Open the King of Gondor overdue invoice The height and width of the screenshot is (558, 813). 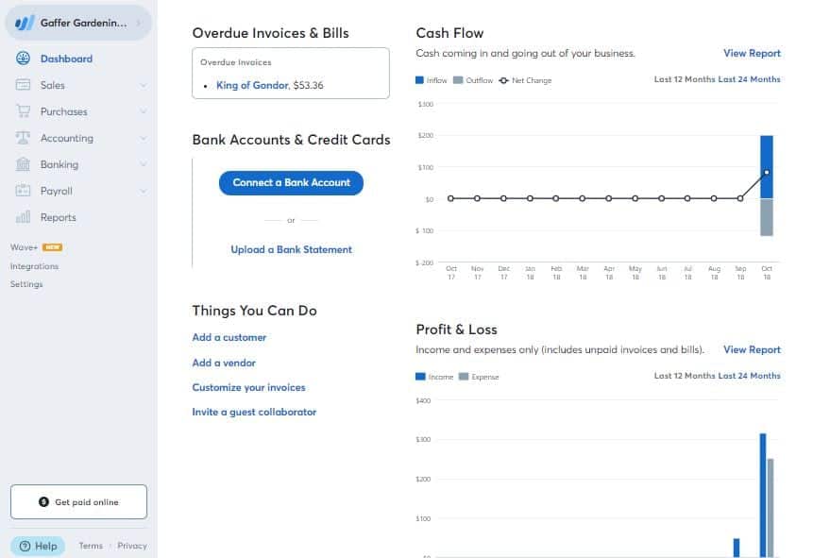tap(252, 85)
